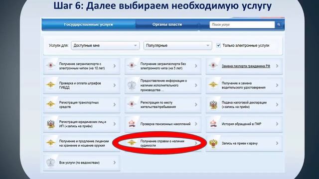This screenshot has height=179, width=319.
Task: Open История обращений в ПФР service
Action: coord(244,124)
